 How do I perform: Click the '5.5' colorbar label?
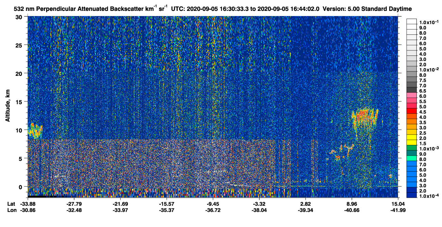422,101
